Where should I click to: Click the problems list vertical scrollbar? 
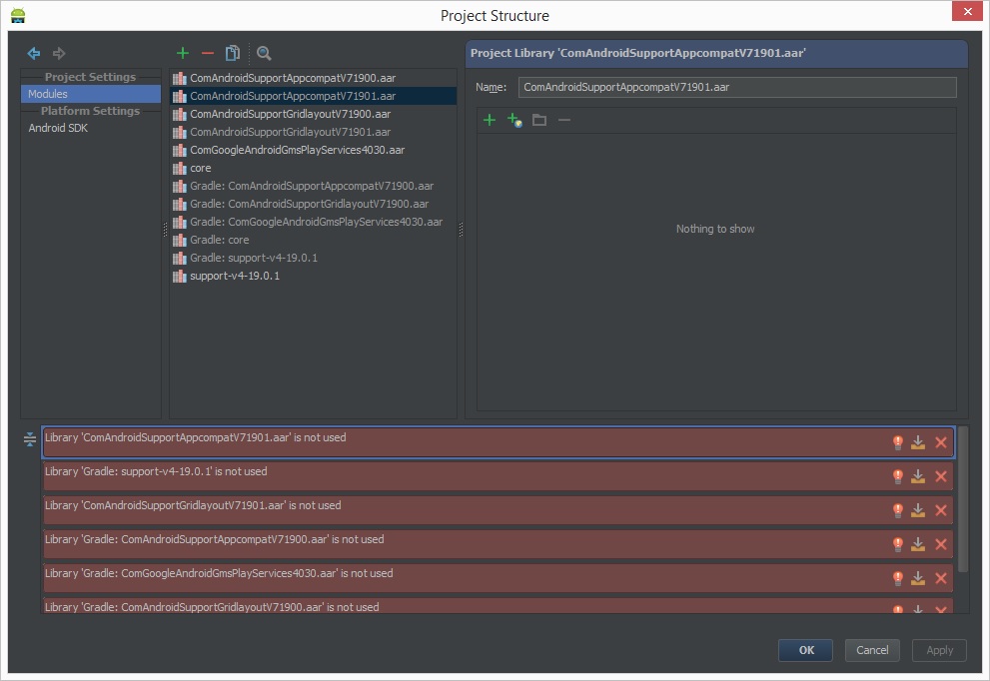(963, 500)
